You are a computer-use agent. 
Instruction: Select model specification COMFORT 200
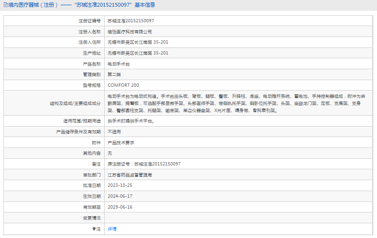click(123, 85)
